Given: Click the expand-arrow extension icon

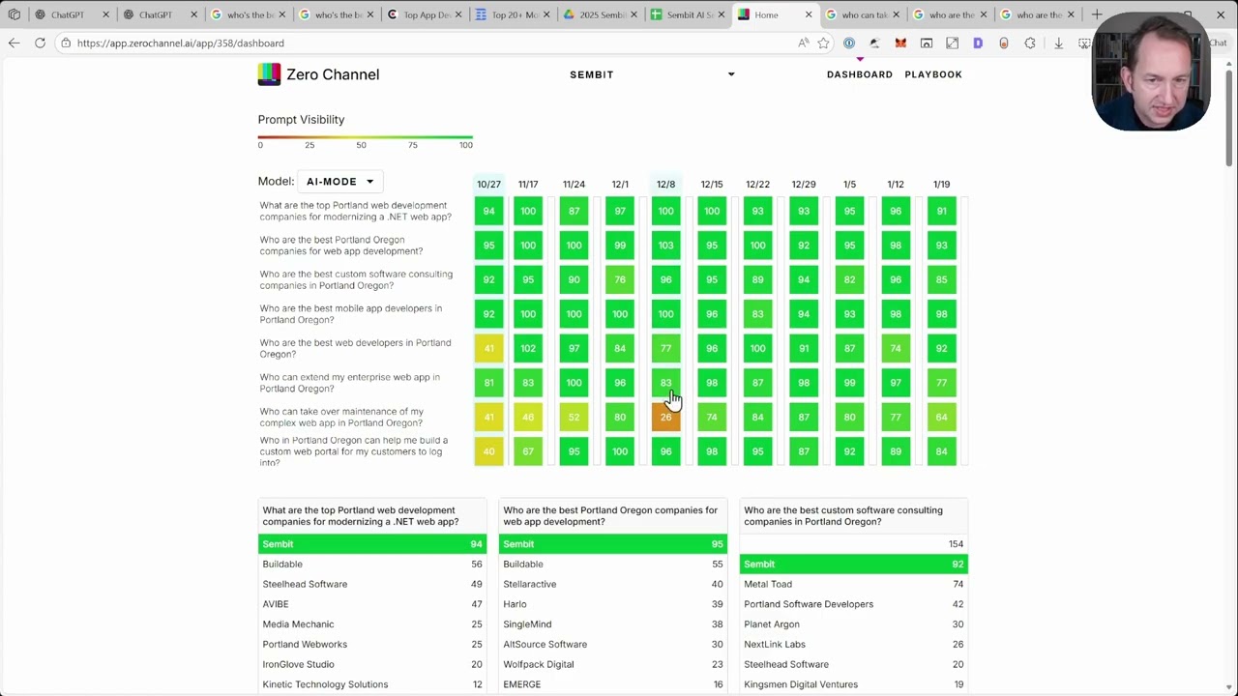Looking at the screenshot, I should 952,43.
